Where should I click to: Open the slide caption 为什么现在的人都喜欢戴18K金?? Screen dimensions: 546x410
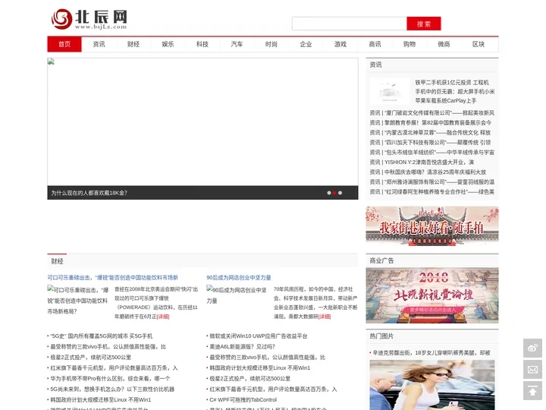click(89, 193)
